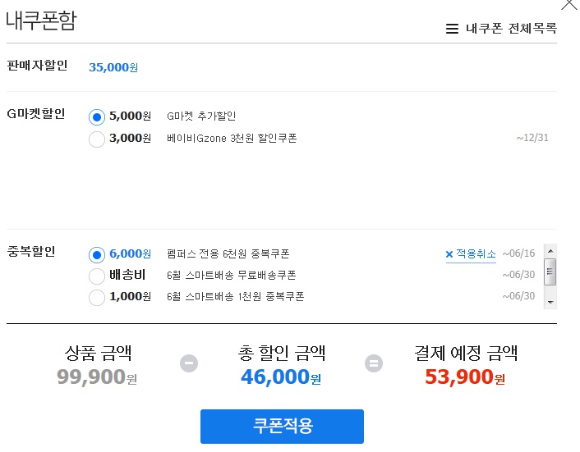This screenshot has width=580, height=452.
Task: Apply coupons with the 쿠폰적용 button
Action: point(282,427)
